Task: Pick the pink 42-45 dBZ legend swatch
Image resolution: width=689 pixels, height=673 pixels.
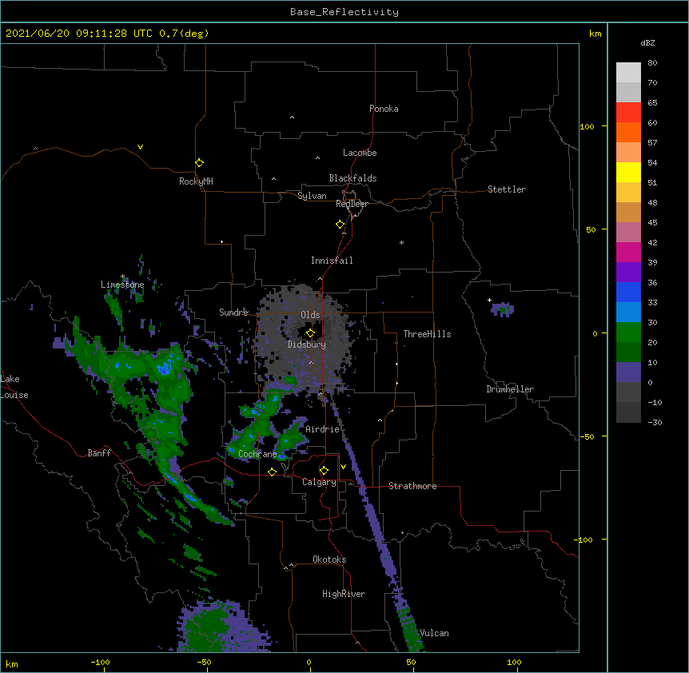Action: click(628, 233)
